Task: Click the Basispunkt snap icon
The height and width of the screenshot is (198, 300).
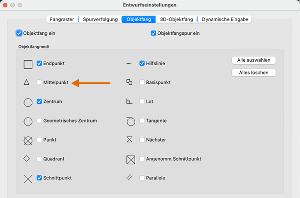Action: (129, 82)
